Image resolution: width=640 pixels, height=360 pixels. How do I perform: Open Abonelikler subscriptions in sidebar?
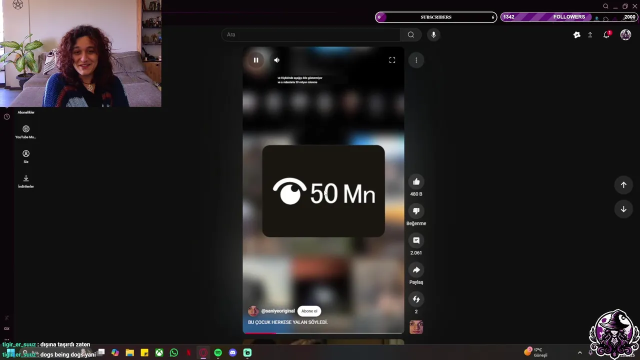26,112
